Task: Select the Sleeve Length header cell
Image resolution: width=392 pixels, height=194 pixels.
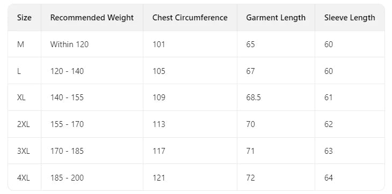Action: [350, 18]
